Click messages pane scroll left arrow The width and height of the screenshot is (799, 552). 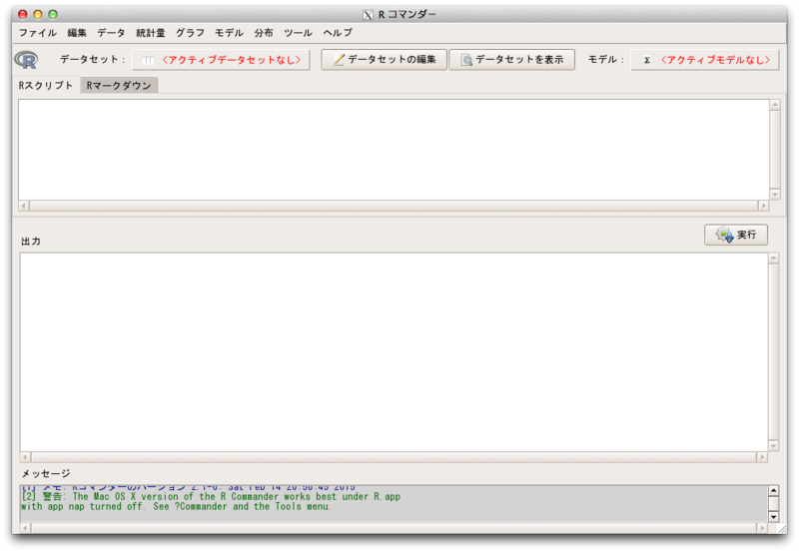26,529
